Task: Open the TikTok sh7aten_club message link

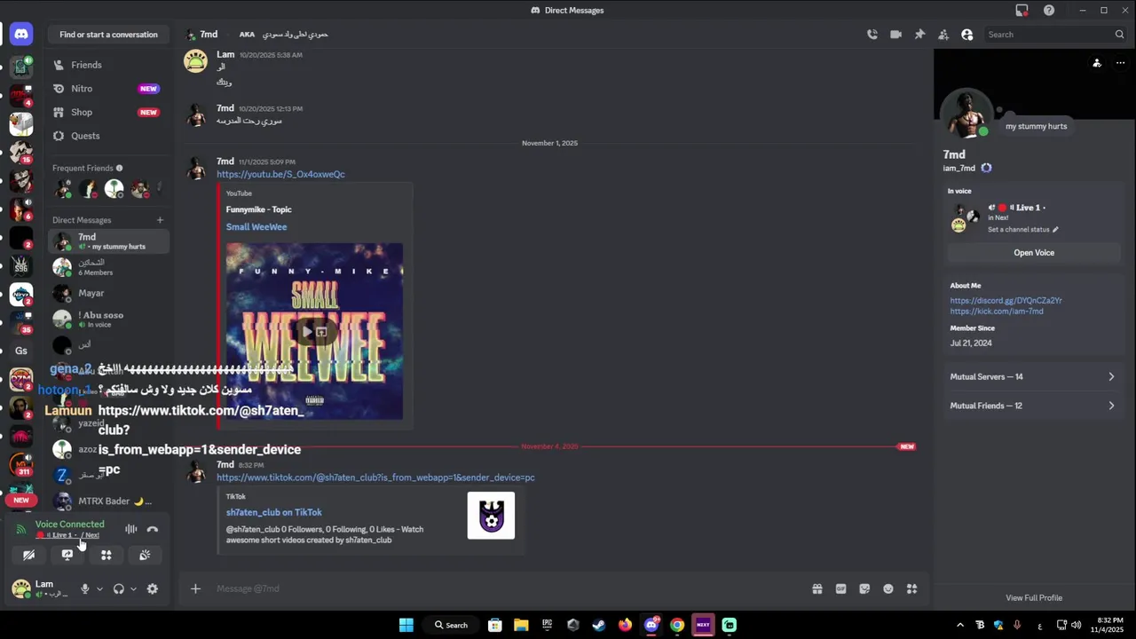Action: click(x=375, y=477)
